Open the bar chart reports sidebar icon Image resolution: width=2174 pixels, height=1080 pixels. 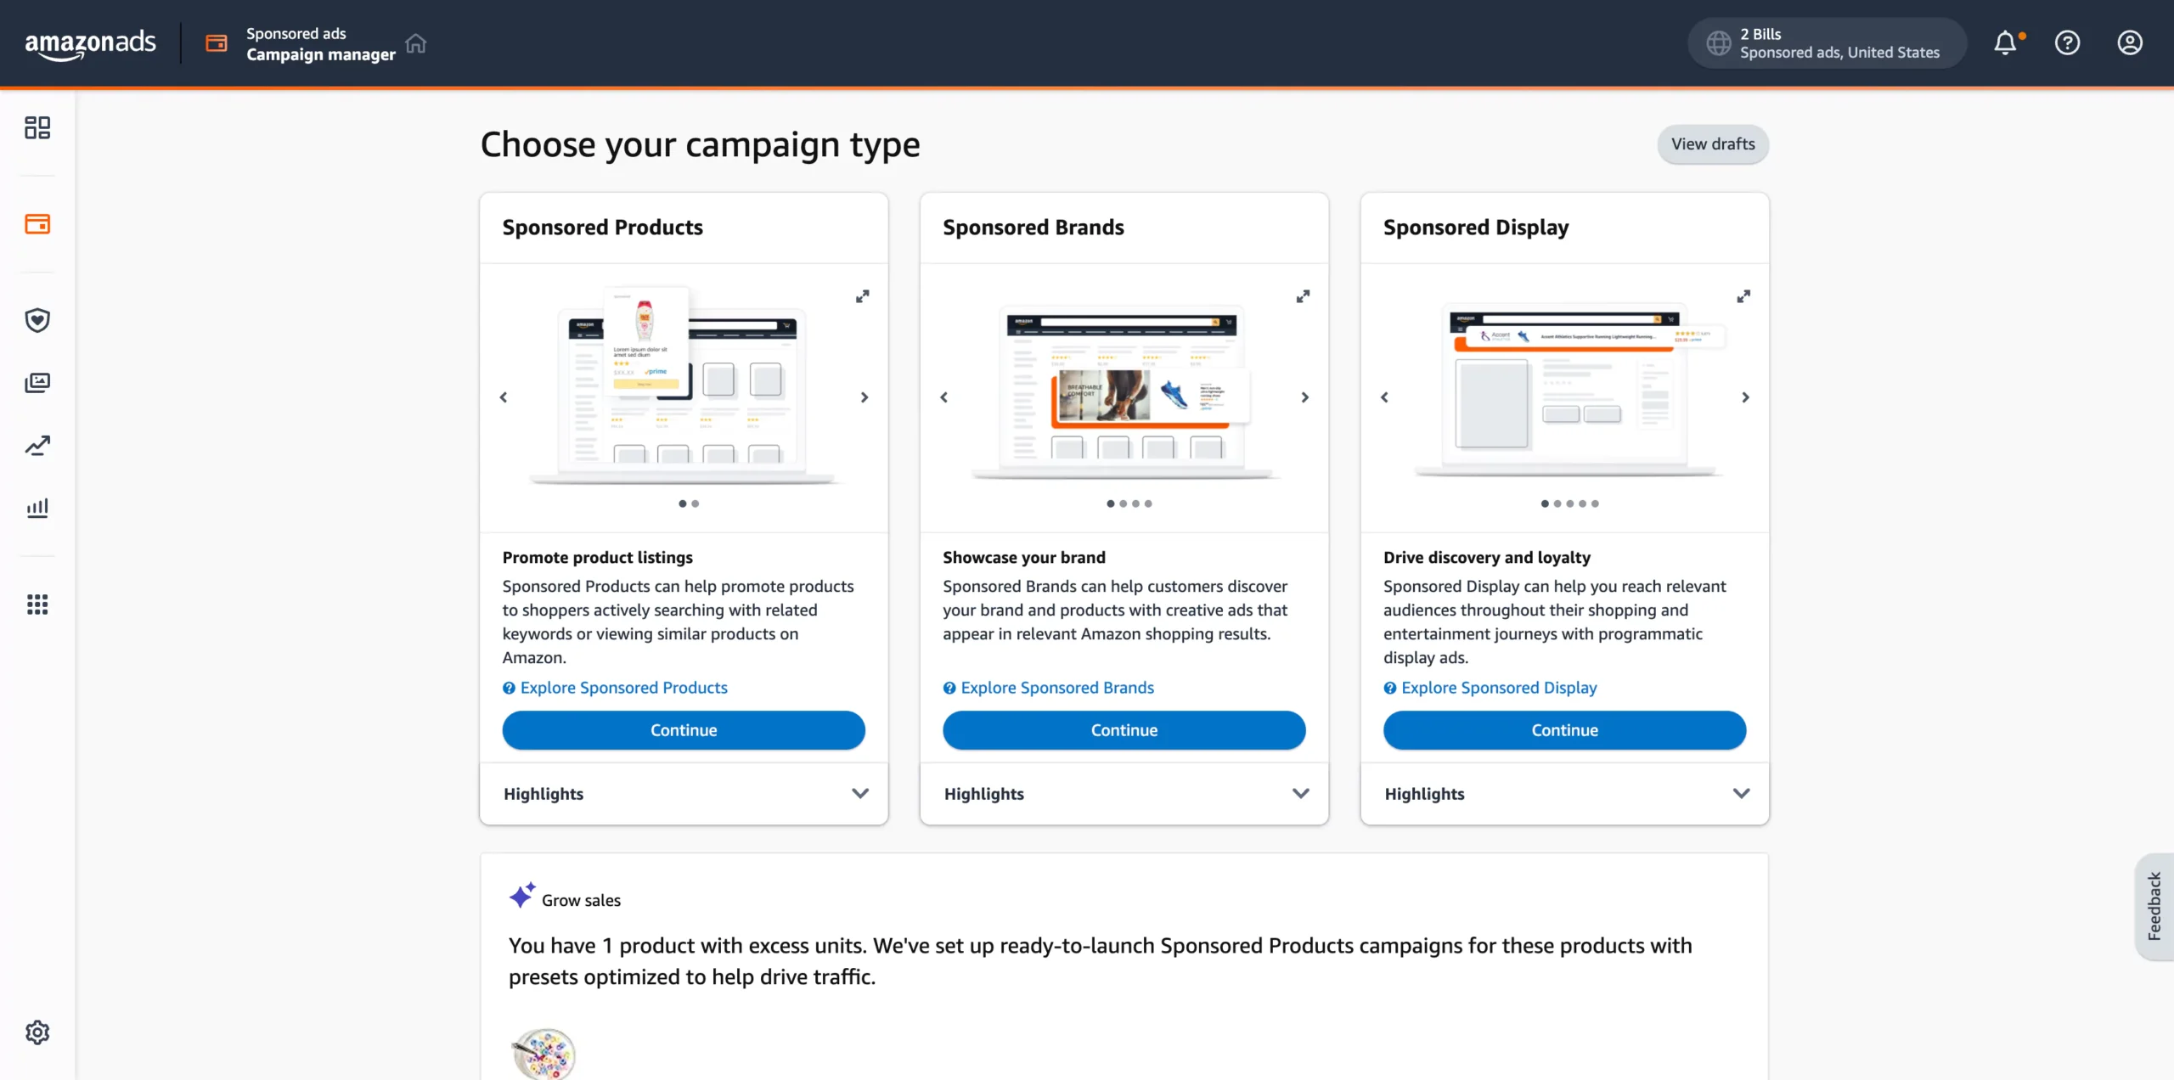pyautogui.click(x=37, y=508)
